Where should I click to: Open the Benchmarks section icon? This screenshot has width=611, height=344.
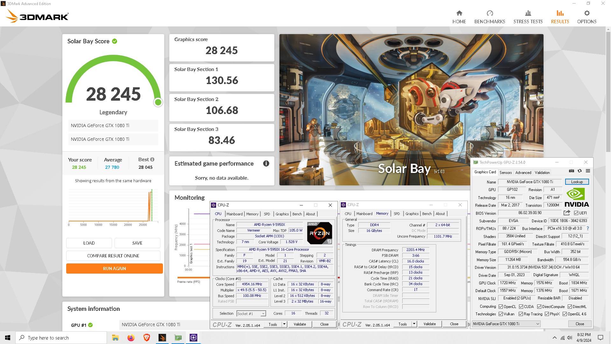[490, 13]
